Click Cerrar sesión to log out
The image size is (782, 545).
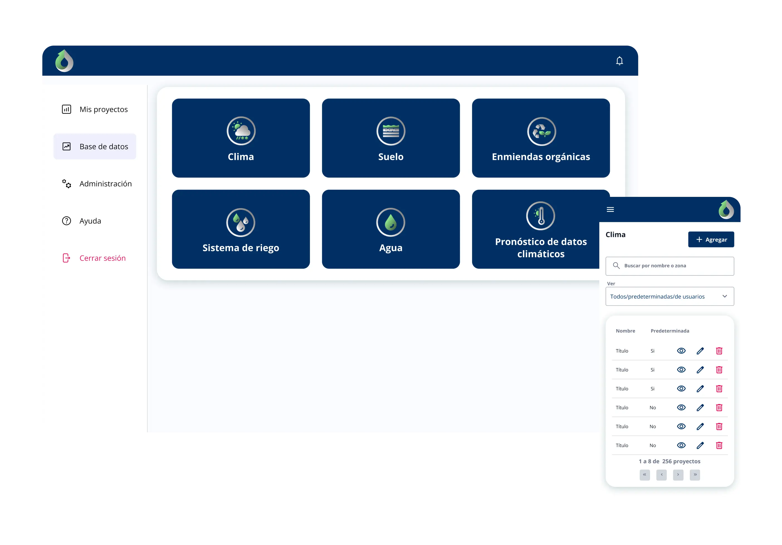click(x=102, y=258)
